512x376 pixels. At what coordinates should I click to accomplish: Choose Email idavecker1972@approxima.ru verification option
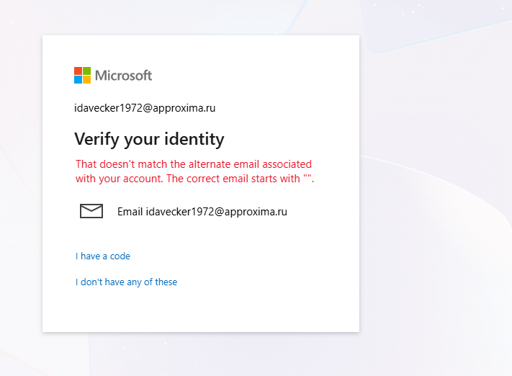[184, 211]
